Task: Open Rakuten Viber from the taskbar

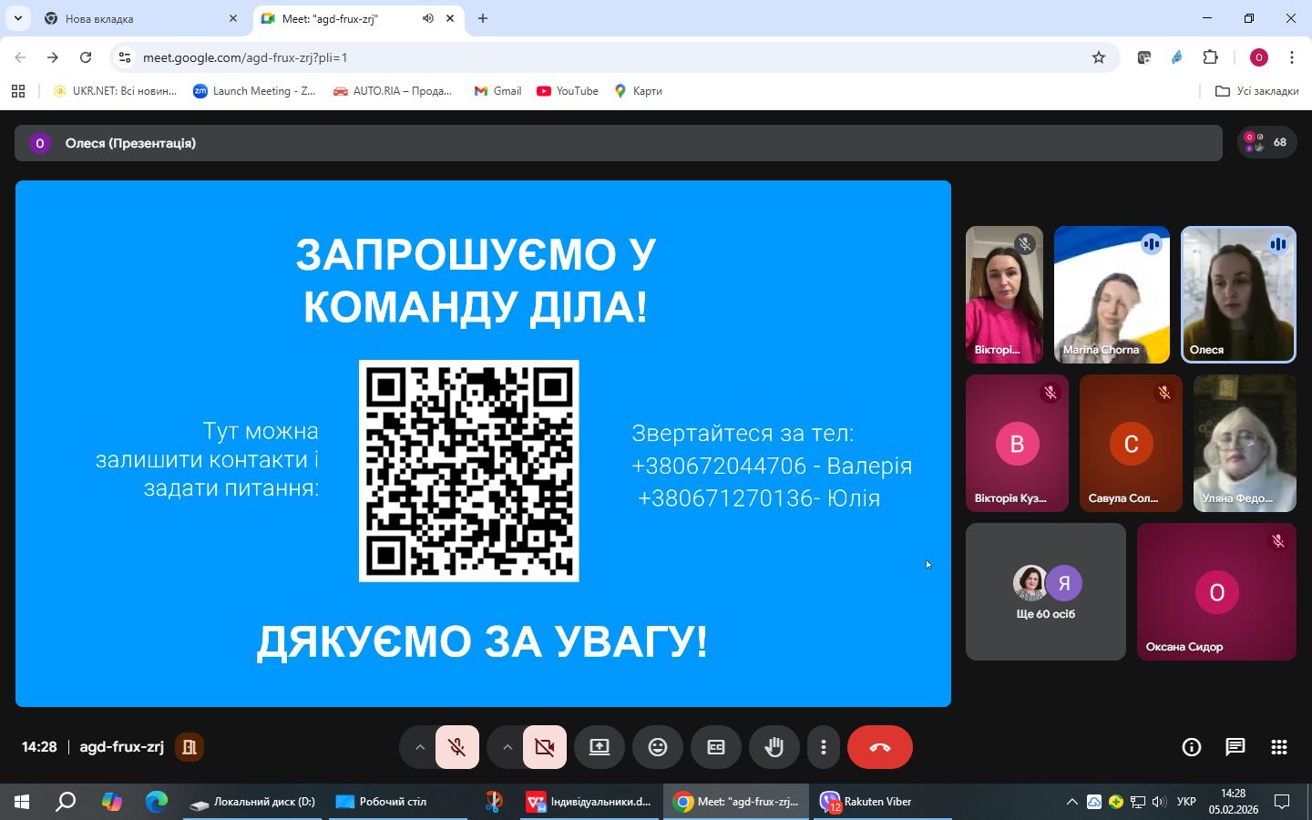Action: click(866, 802)
